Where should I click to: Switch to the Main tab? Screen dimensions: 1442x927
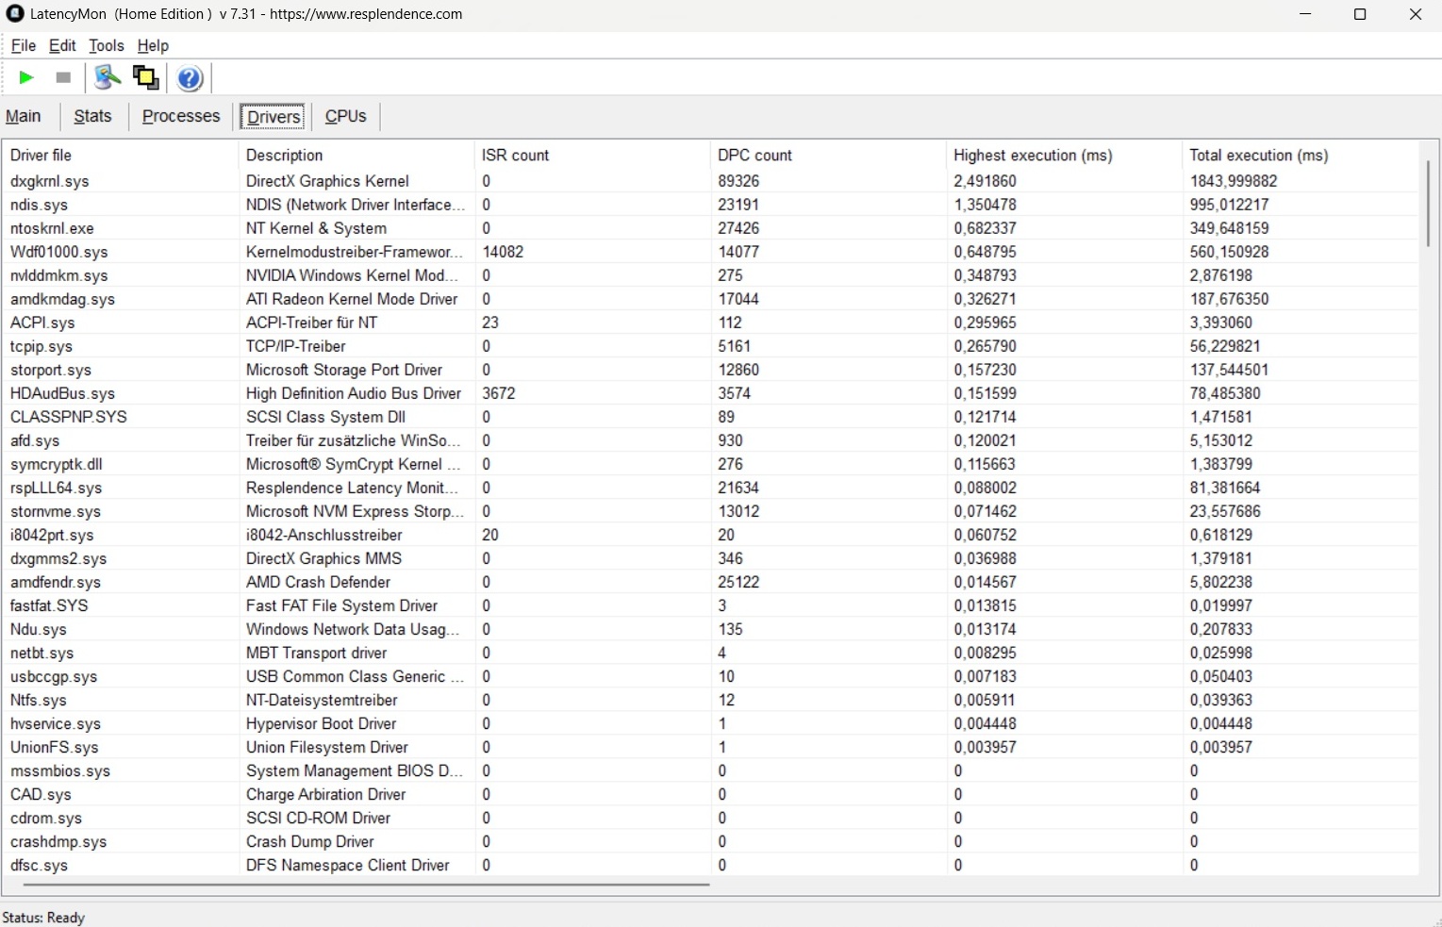coord(24,116)
